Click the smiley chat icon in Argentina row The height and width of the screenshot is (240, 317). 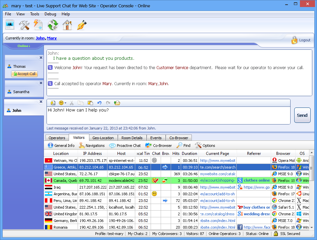pos(154,194)
